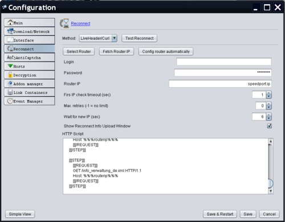Open the AntiCaptcha section
This screenshot has width=285, height=222.
30,57
